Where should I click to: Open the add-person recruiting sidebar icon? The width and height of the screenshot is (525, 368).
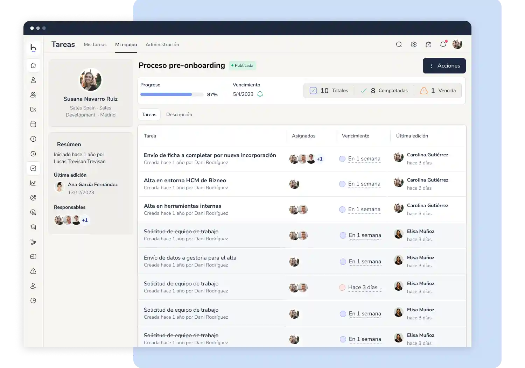[x=33, y=286]
